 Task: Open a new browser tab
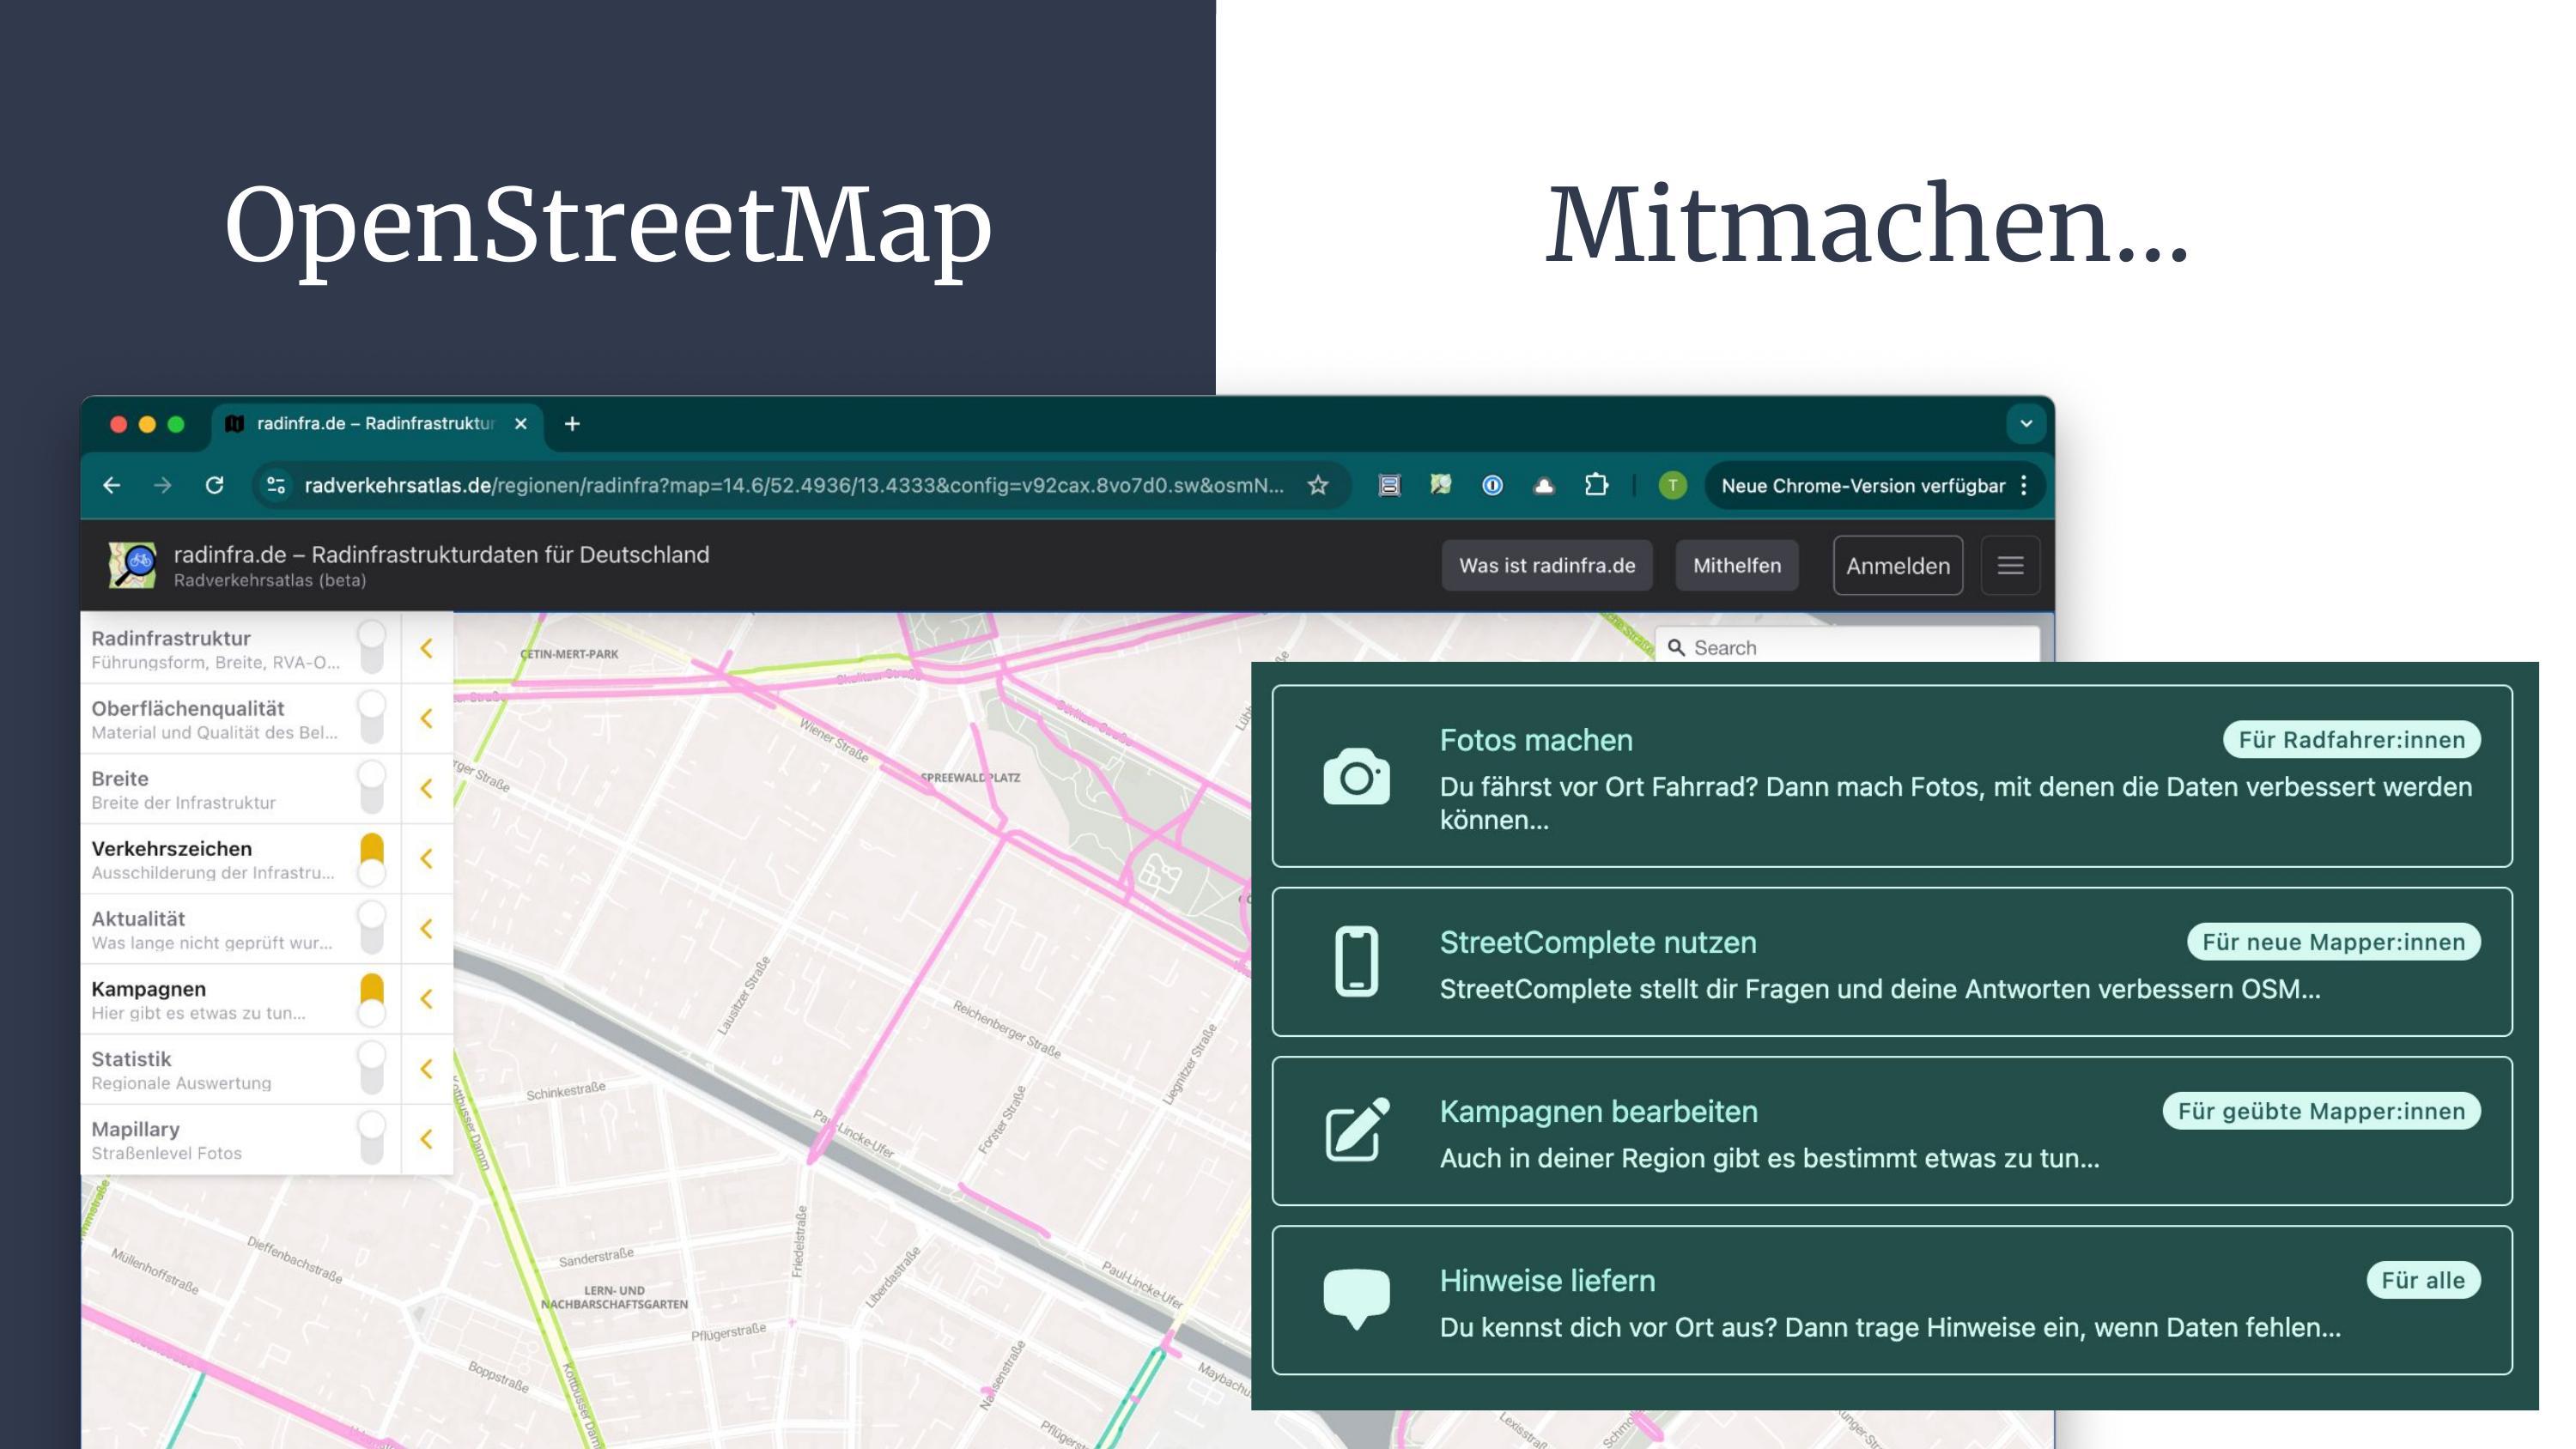(x=572, y=424)
